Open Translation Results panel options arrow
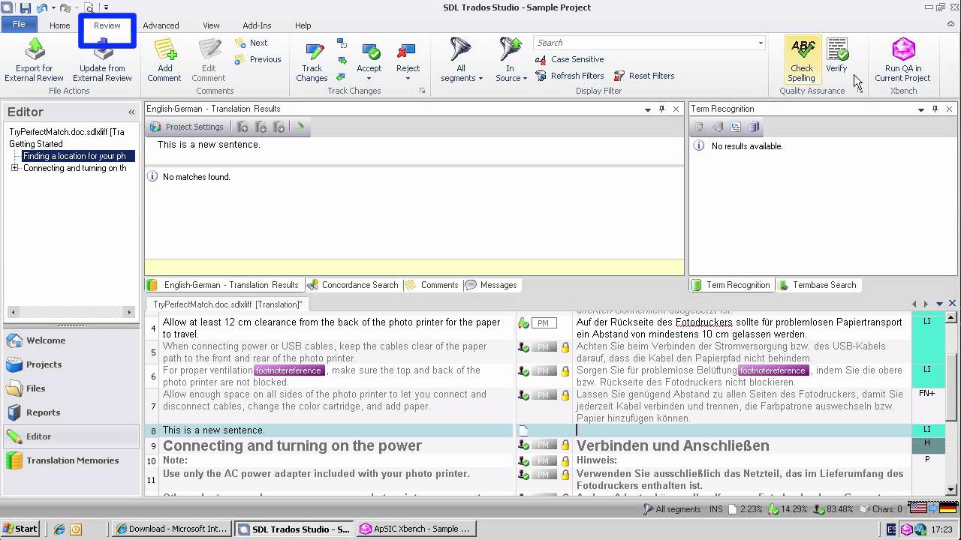Screen dimensions: 961x540 [x=647, y=109]
